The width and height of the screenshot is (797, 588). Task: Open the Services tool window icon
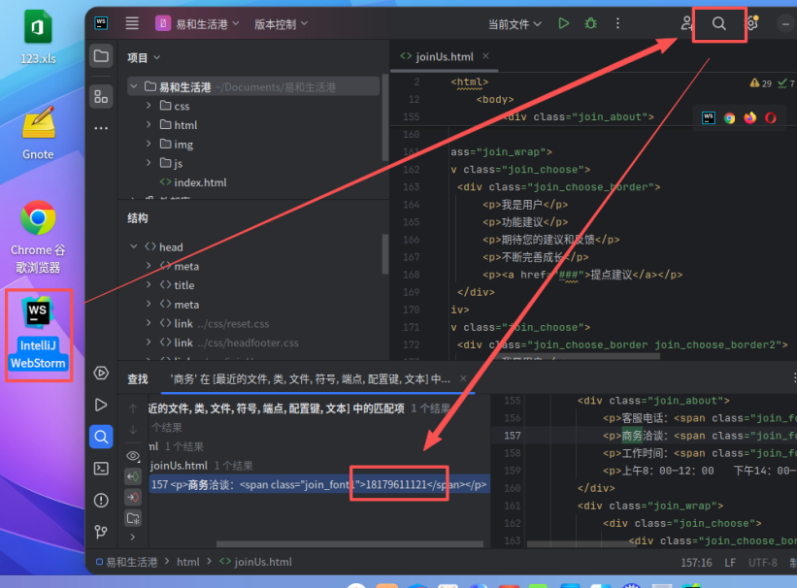(101, 373)
